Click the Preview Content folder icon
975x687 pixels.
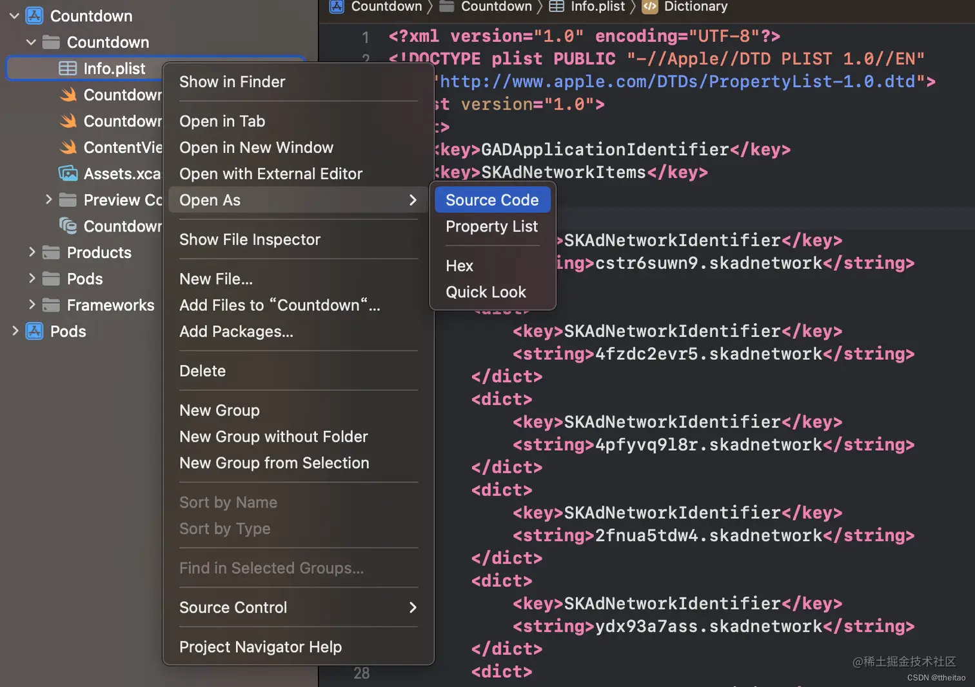pos(68,200)
